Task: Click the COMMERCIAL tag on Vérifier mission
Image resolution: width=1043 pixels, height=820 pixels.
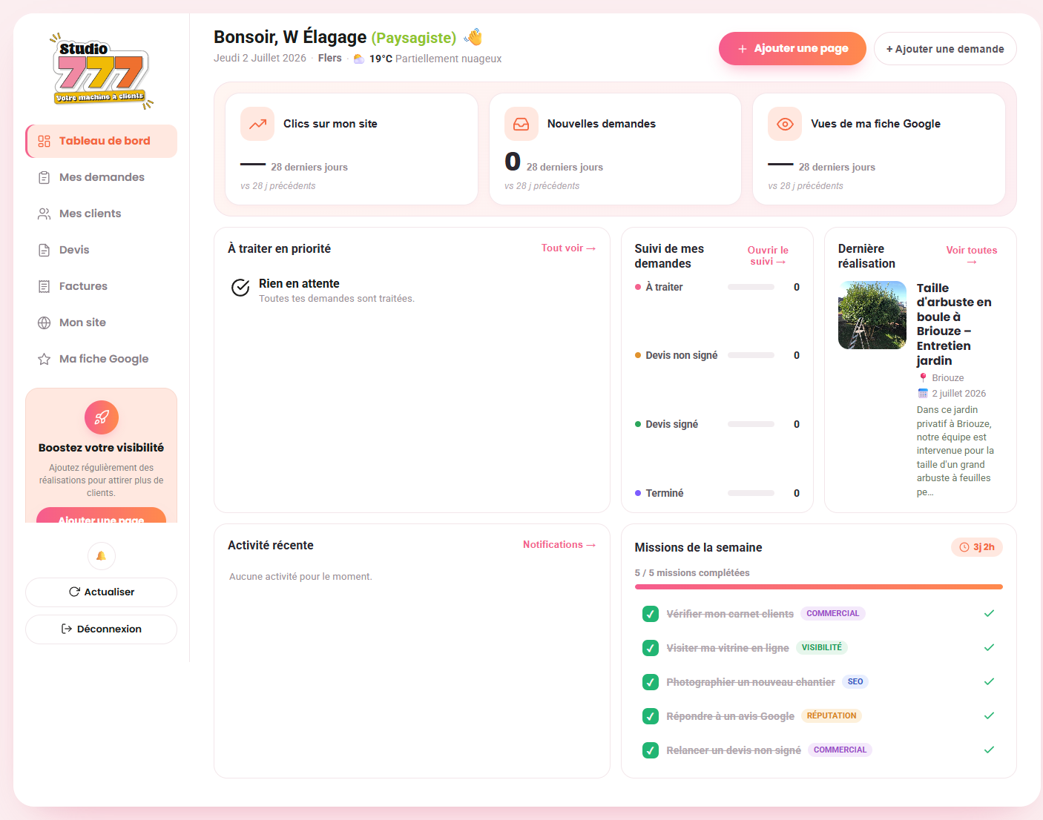Action: pyautogui.click(x=833, y=613)
